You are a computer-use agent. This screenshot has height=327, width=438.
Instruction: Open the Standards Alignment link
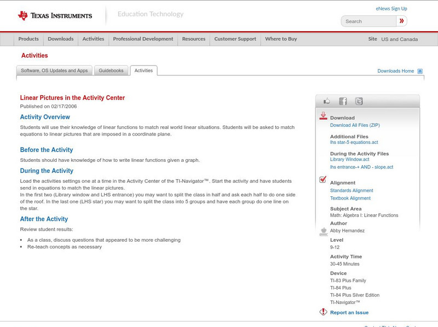(x=351, y=190)
